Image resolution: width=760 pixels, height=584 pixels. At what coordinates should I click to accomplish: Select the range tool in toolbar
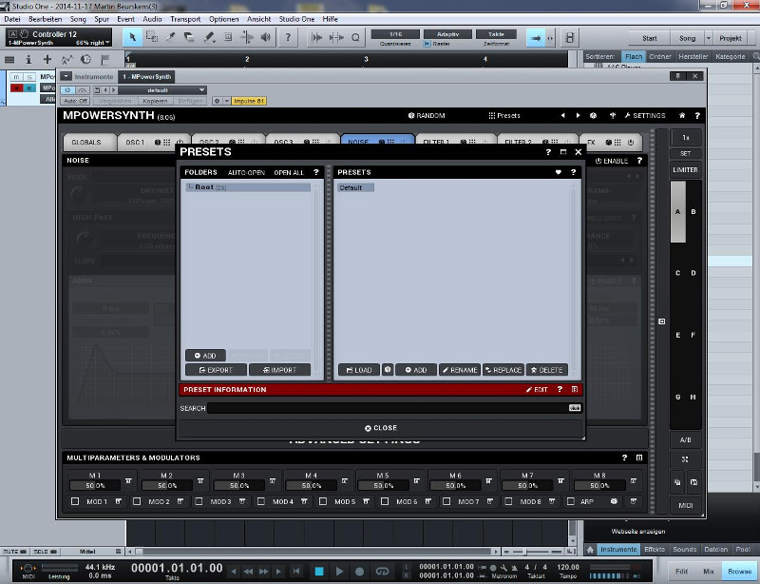click(152, 37)
